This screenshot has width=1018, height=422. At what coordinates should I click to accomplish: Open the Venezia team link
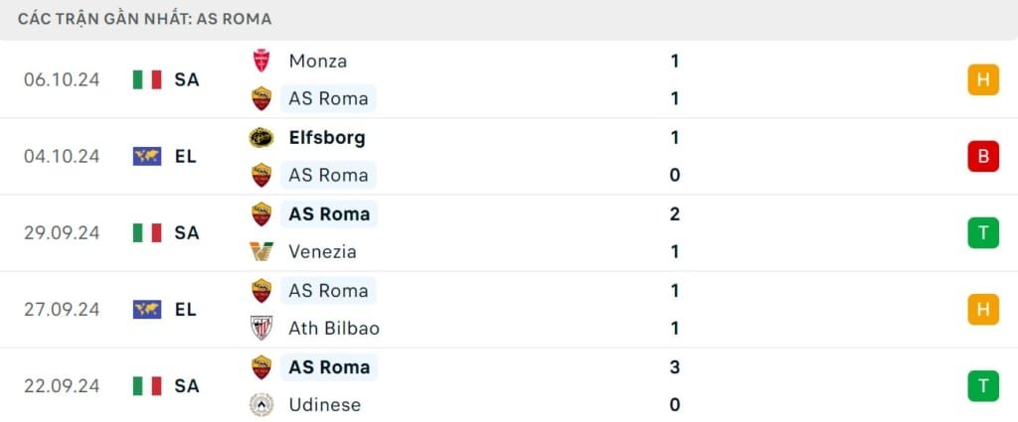(x=322, y=252)
